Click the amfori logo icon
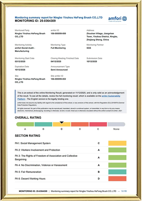The image size is (142, 201). (x=124, y=19)
